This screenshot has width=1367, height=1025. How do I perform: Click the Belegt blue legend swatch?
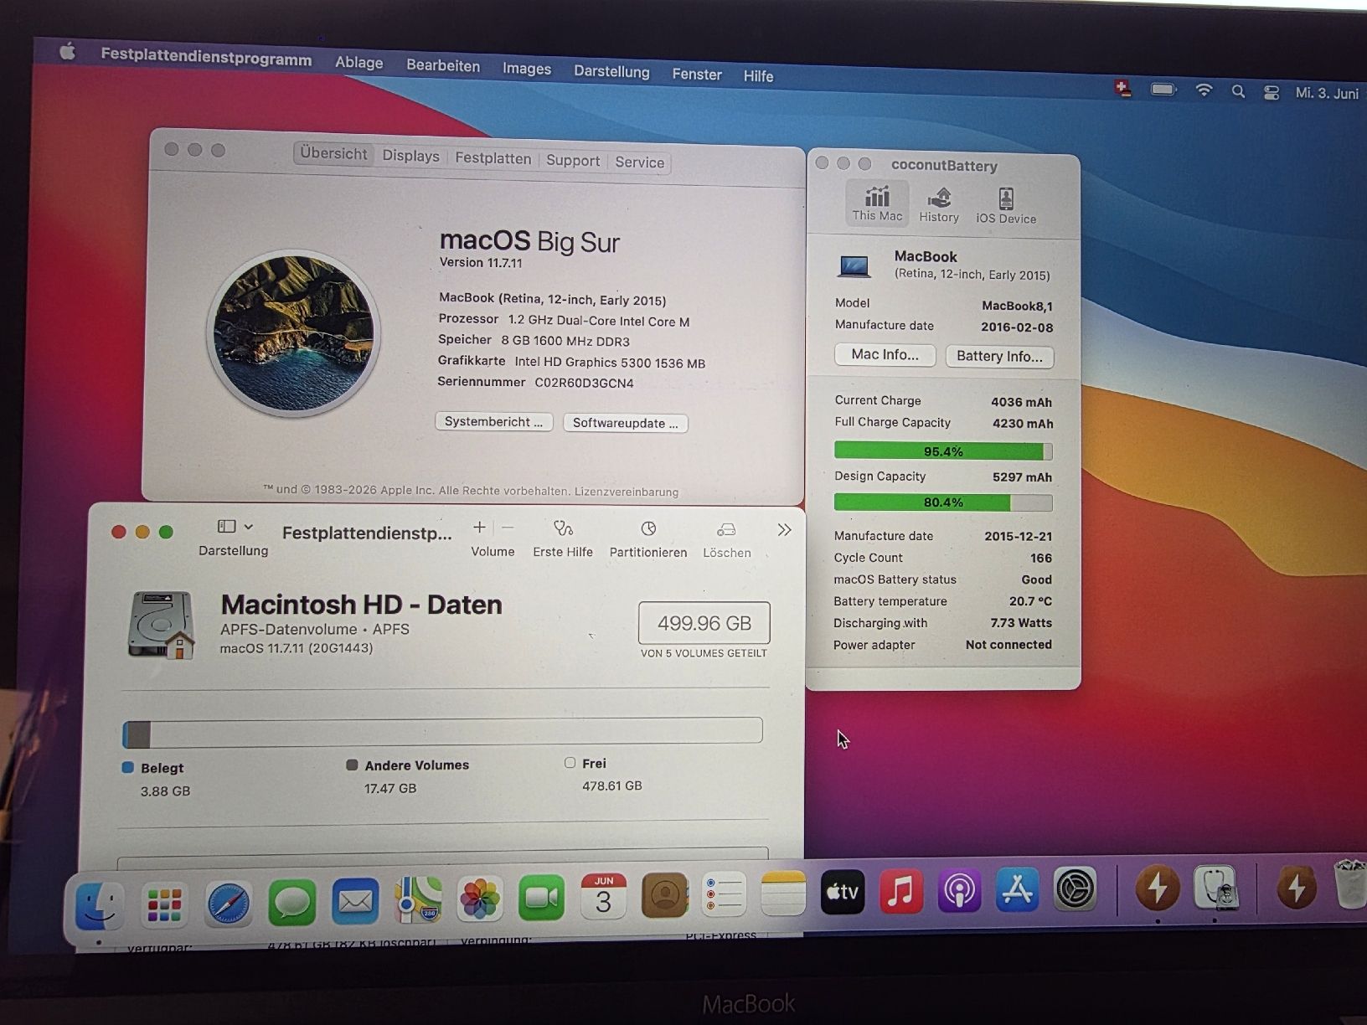[x=128, y=767]
